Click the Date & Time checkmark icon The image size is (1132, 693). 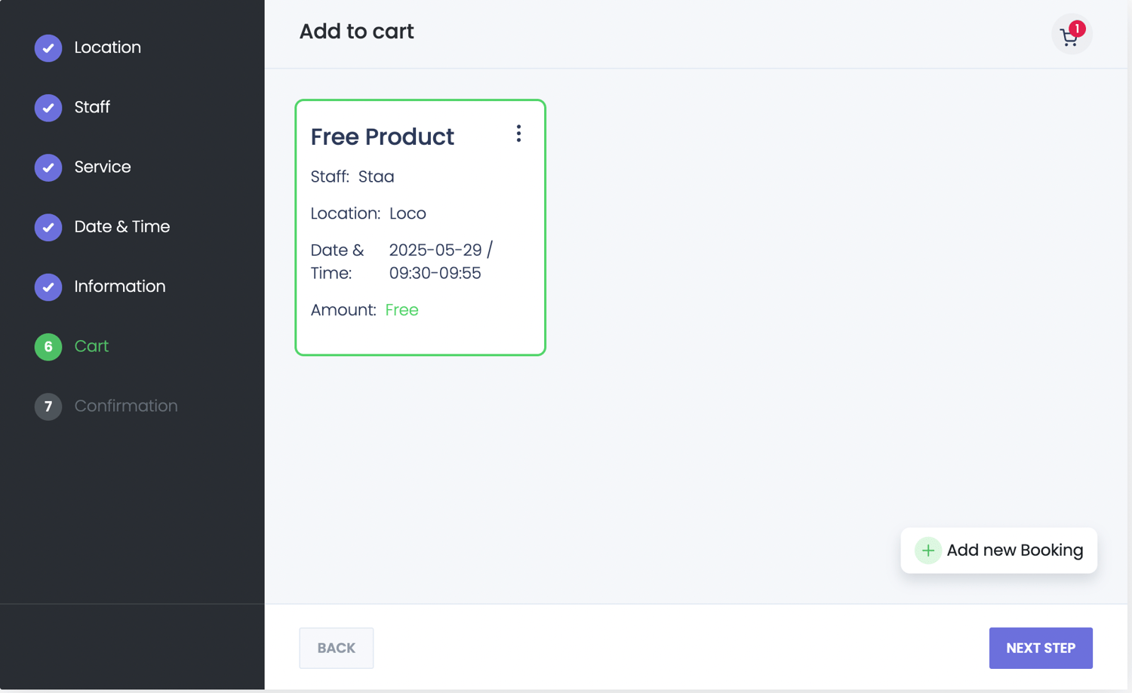pyautogui.click(x=48, y=227)
